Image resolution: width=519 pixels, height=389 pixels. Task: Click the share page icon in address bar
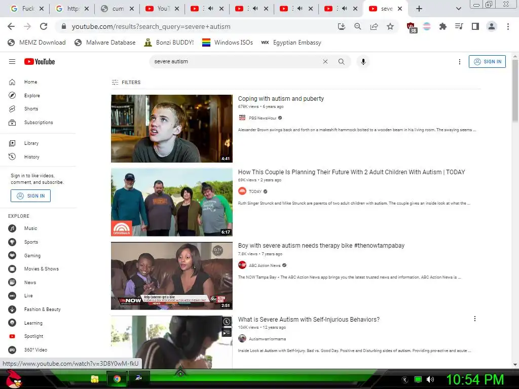tap(374, 26)
